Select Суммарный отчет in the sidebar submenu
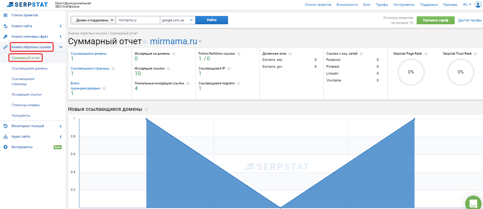 tap(26, 58)
